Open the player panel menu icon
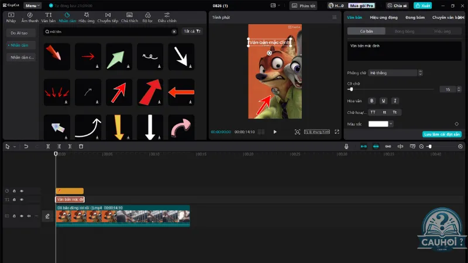The image size is (468, 263). pyautogui.click(x=334, y=18)
